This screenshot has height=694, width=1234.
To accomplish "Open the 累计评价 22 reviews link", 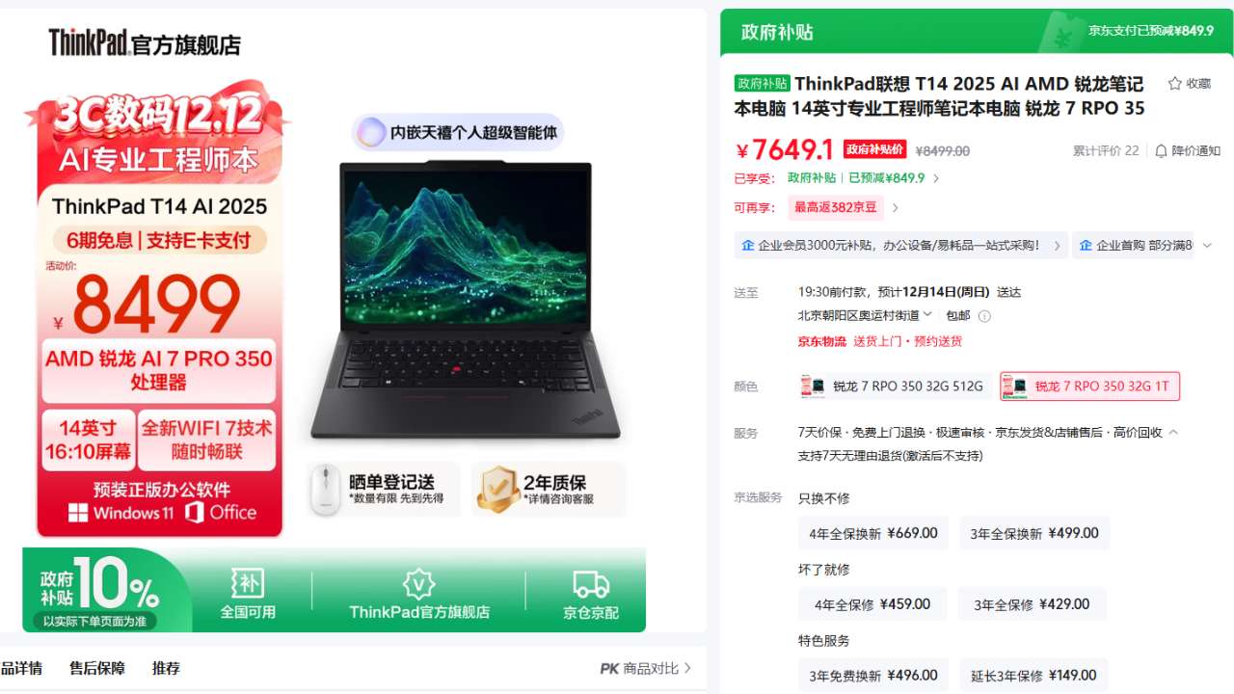I will (x=1106, y=150).
